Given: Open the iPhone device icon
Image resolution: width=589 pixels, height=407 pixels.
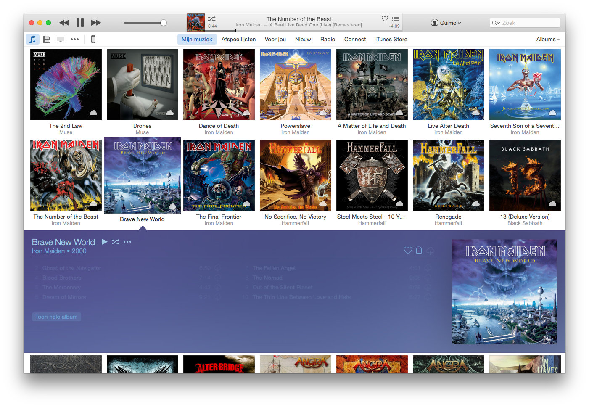Looking at the screenshot, I should coord(93,39).
